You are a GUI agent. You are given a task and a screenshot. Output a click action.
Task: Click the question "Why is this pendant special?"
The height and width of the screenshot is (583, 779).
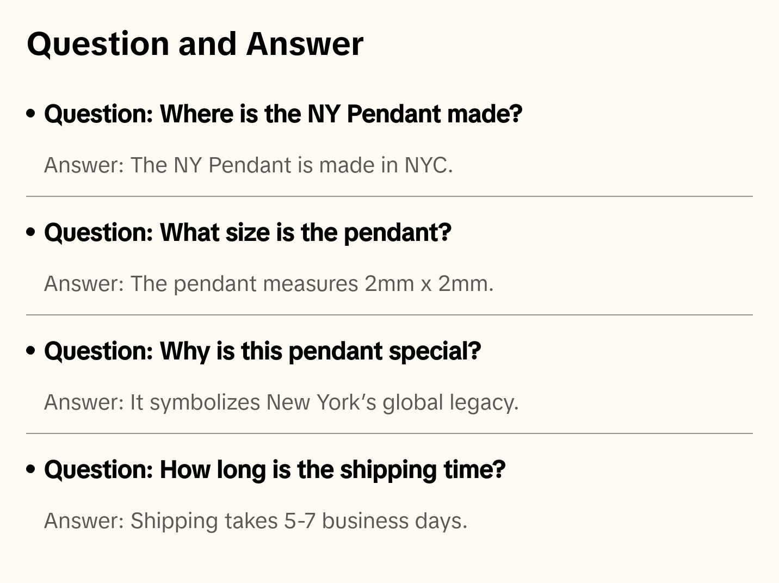262,351
